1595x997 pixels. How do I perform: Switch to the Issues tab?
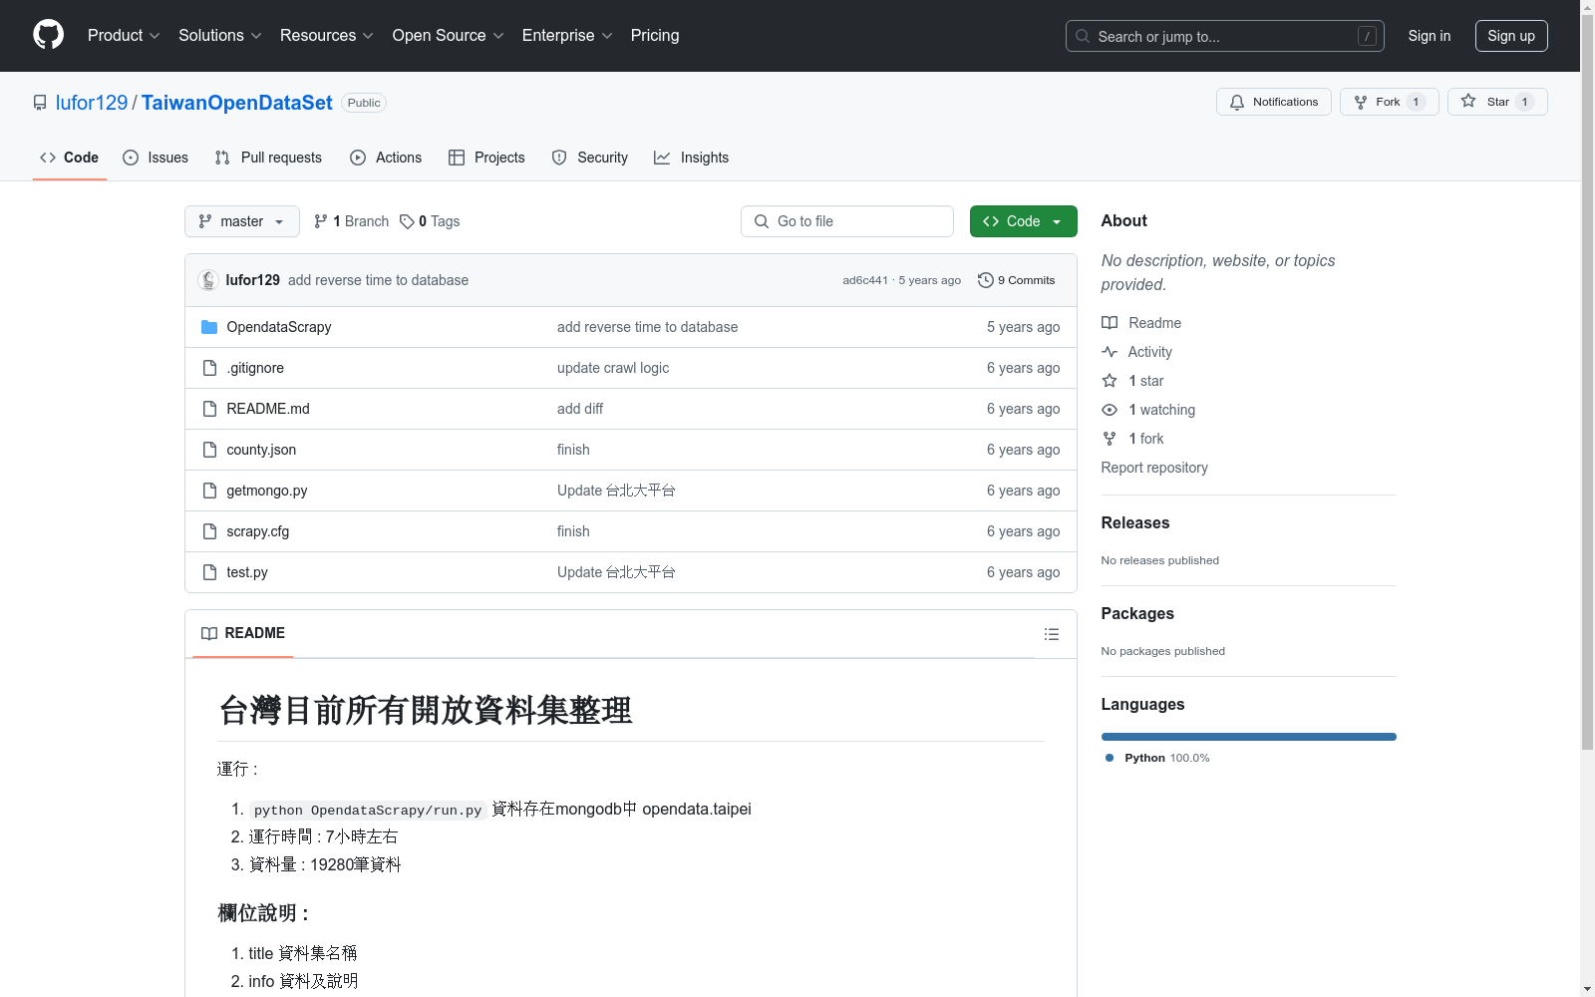(156, 158)
